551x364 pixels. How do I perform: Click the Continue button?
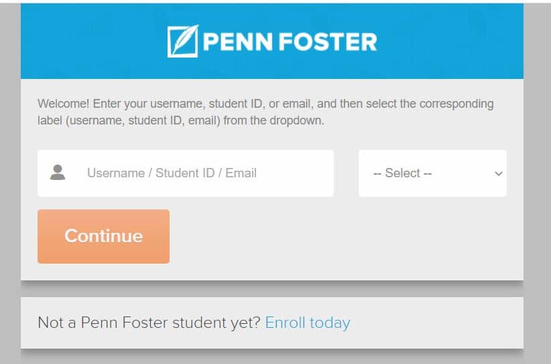pyautogui.click(x=104, y=236)
